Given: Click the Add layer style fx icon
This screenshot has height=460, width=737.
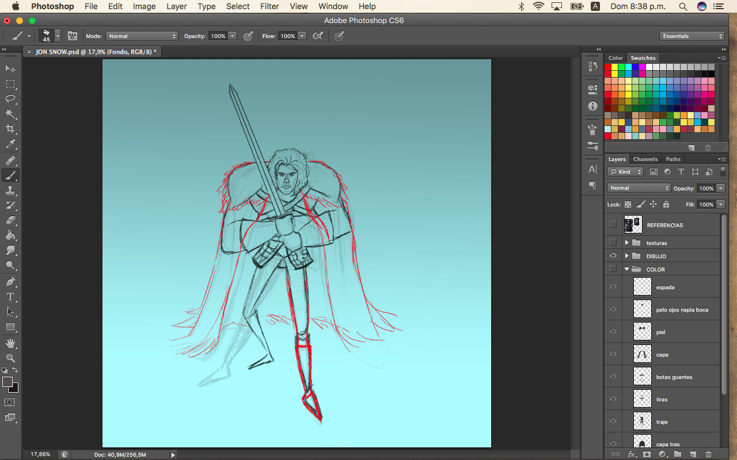Looking at the screenshot, I should [x=631, y=454].
